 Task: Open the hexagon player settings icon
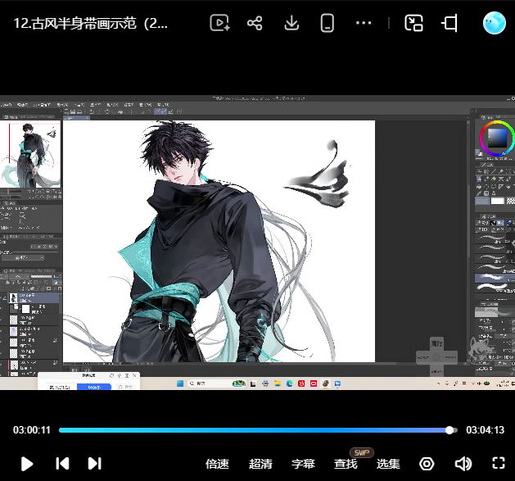coord(427,464)
